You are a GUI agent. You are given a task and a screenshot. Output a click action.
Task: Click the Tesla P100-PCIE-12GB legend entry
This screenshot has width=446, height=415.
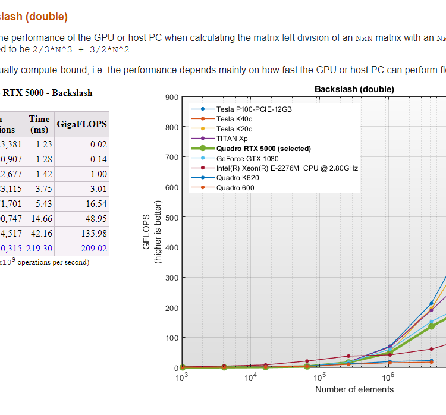point(254,109)
